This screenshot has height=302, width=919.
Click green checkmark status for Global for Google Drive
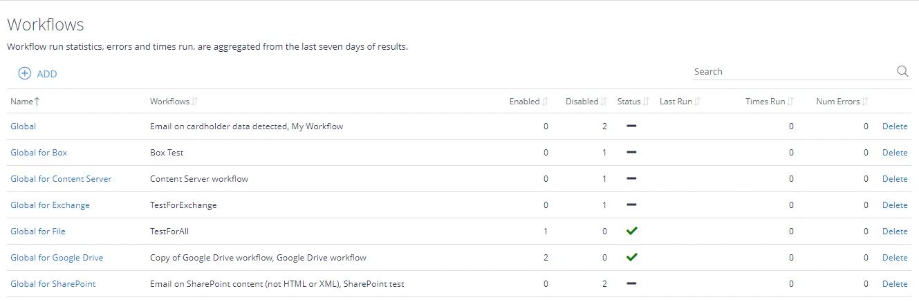(x=631, y=257)
